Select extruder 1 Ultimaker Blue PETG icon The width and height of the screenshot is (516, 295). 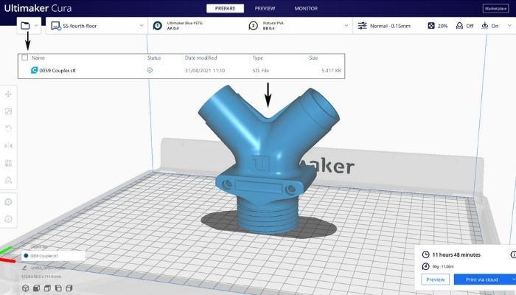click(158, 26)
